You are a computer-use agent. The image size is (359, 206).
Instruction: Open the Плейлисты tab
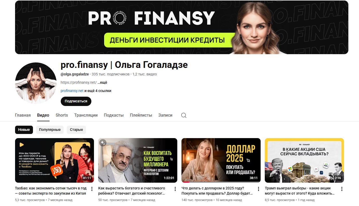(x=141, y=115)
